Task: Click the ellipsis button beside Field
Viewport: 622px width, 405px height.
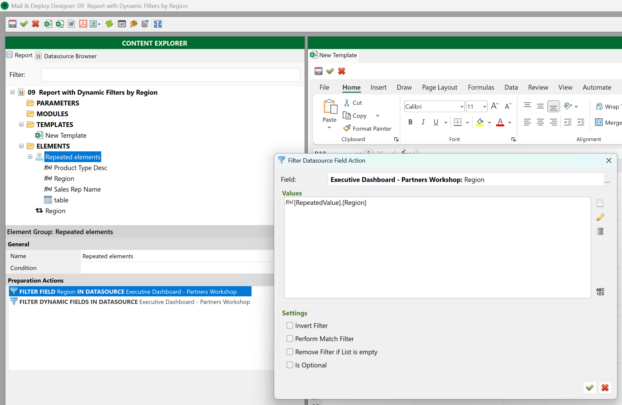Action: tap(607, 181)
